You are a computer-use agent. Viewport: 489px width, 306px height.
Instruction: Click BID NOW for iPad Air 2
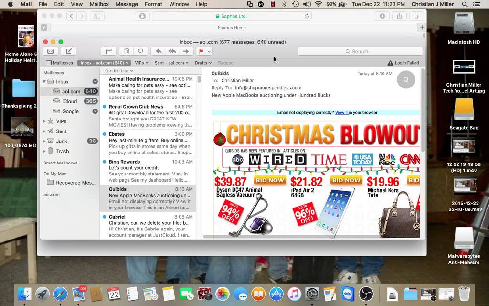[346, 180]
